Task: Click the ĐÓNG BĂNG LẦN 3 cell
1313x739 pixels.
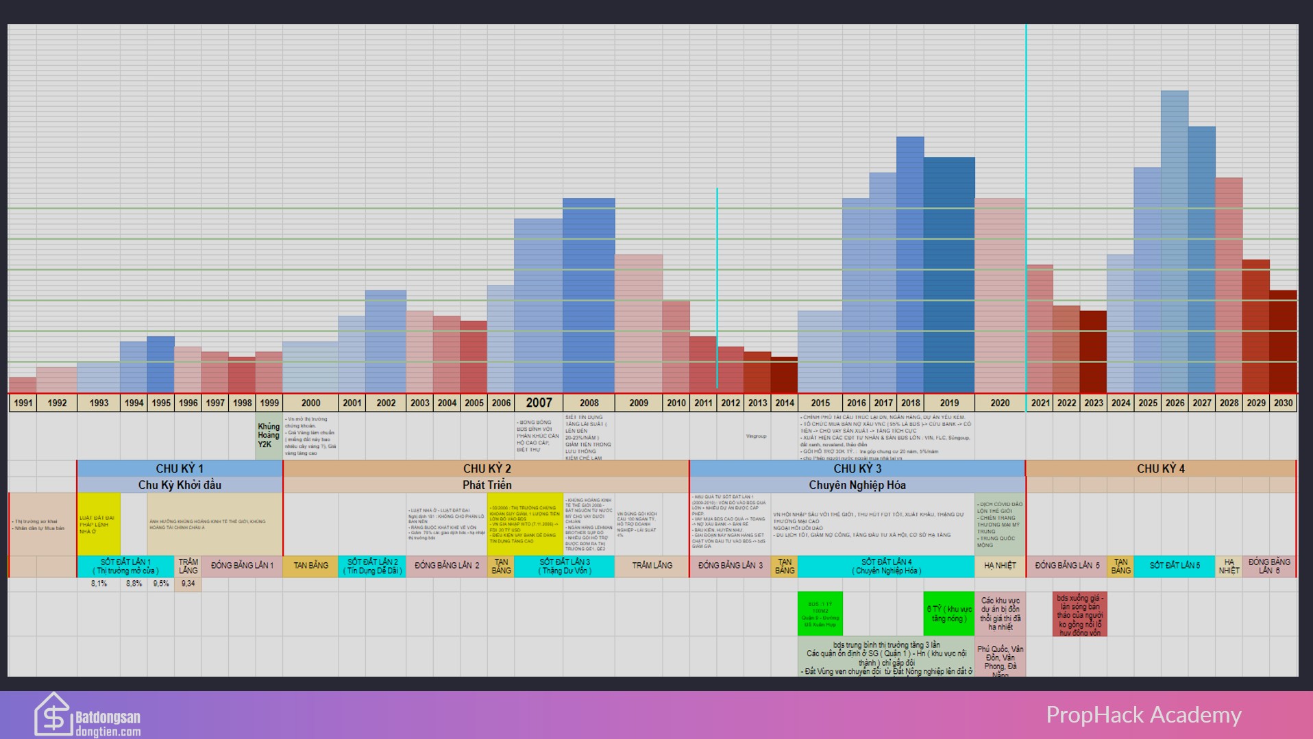Action: tap(731, 566)
